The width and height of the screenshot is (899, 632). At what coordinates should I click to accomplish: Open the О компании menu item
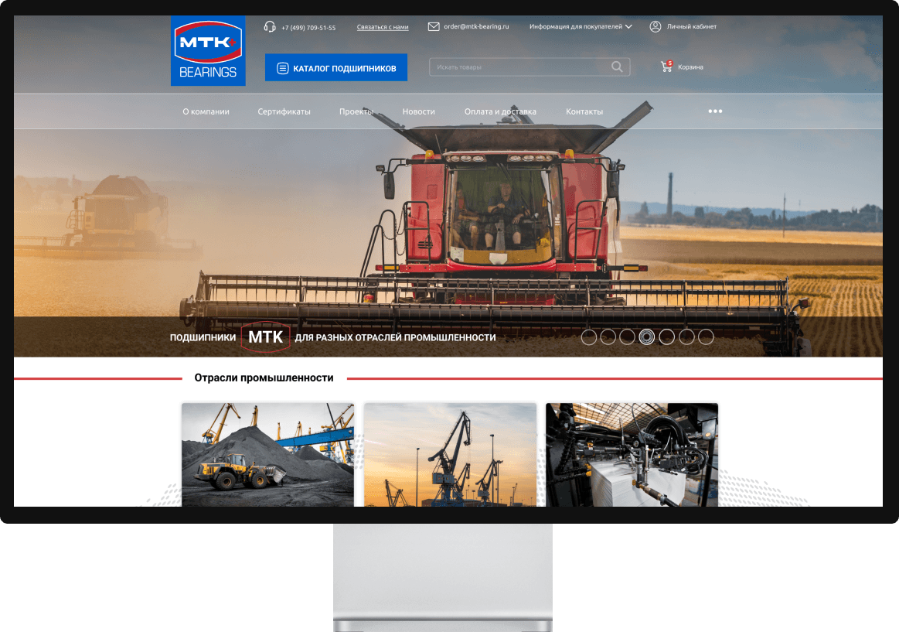coord(206,112)
